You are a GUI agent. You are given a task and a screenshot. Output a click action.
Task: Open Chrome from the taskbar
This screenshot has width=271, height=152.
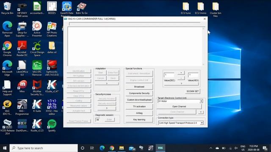pyautogui.click(x=112, y=148)
